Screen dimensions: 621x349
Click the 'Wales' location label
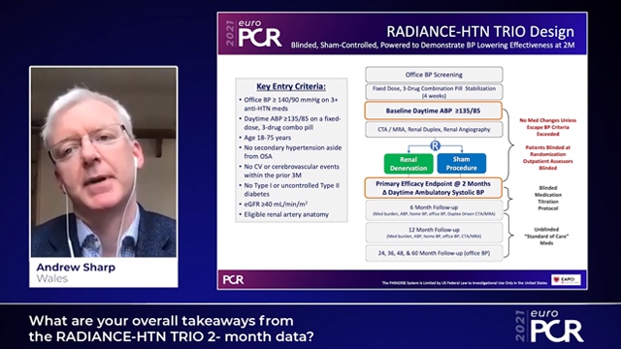[x=51, y=278]
